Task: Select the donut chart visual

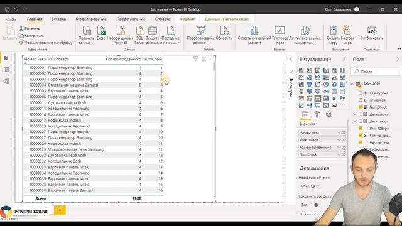Action: coord(334,84)
